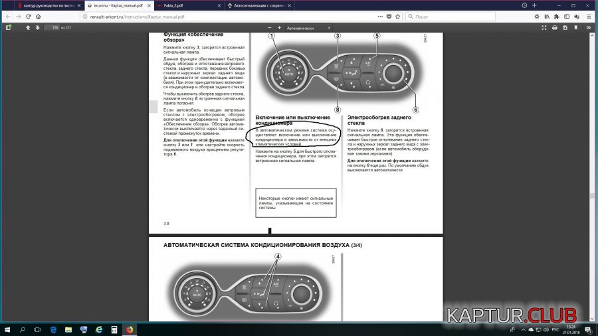598x336 pixels.
Task: Open Windows Start menu
Action: [7, 329]
